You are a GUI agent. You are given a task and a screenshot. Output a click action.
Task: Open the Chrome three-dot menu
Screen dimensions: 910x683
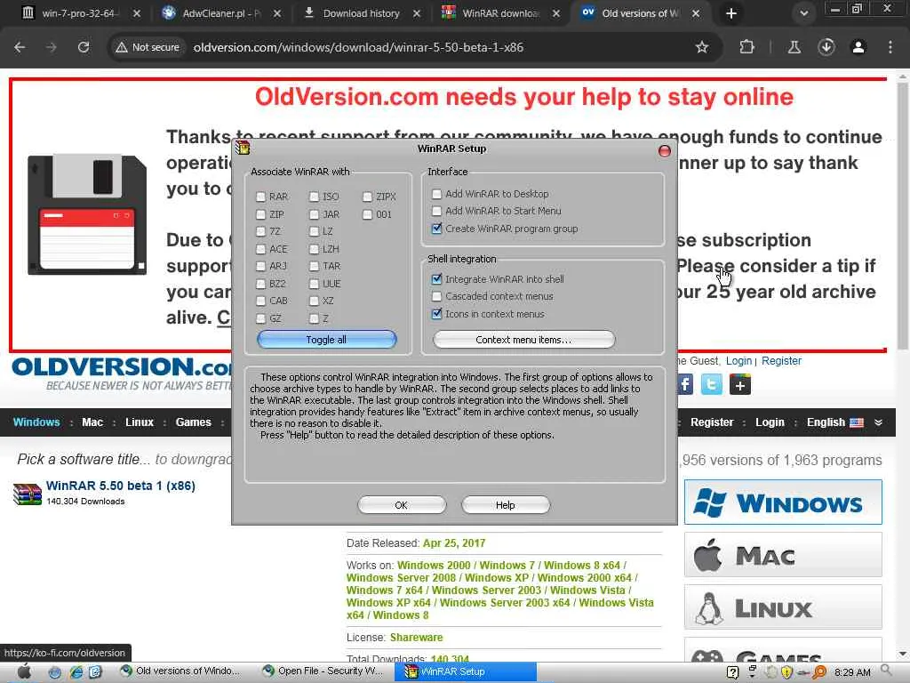(890, 48)
